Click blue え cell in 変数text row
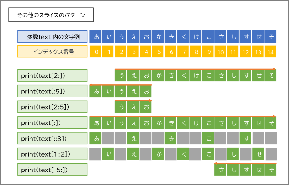Viewport: 289px width, 185px height. point(133,37)
